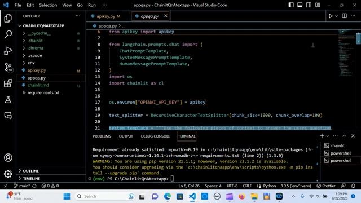Open the Go menu
This screenshot has height=203, width=361.
(80, 5)
